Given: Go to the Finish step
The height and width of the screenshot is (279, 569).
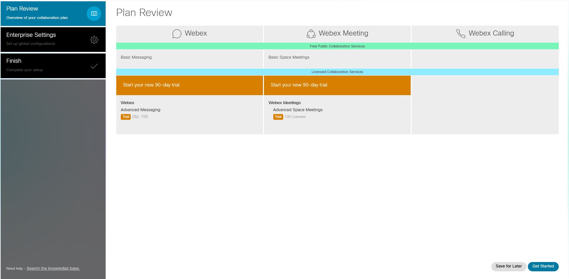Looking at the screenshot, I should (53, 66).
